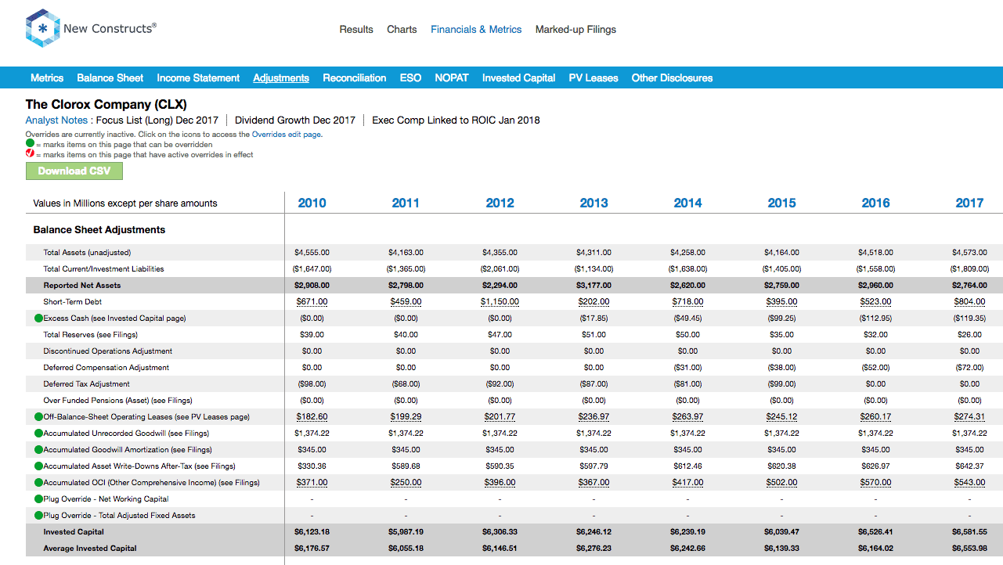Click green dot for Accumulated Unrecorded Goodwill

point(38,434)
